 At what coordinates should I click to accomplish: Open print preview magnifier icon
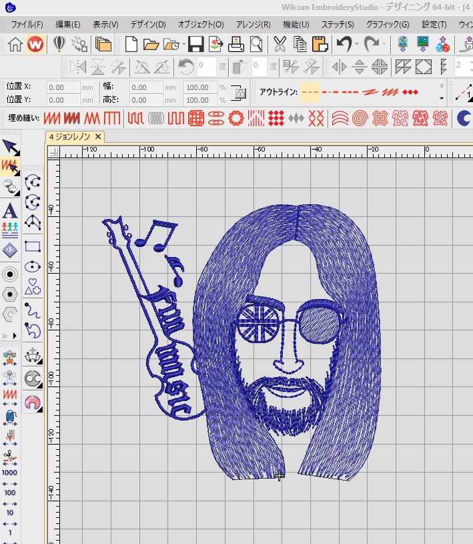point(256,45)
